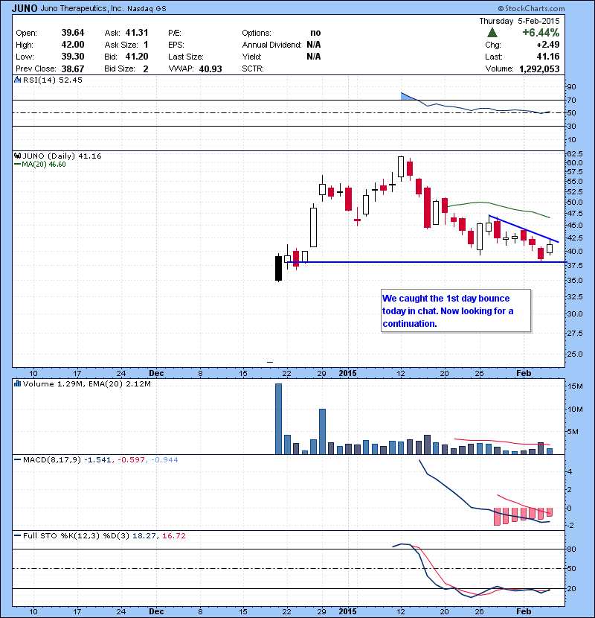This screenshot has height=618, width=595.
Task: Click the Last price 41.16 in header
Action: click(547, 57)
